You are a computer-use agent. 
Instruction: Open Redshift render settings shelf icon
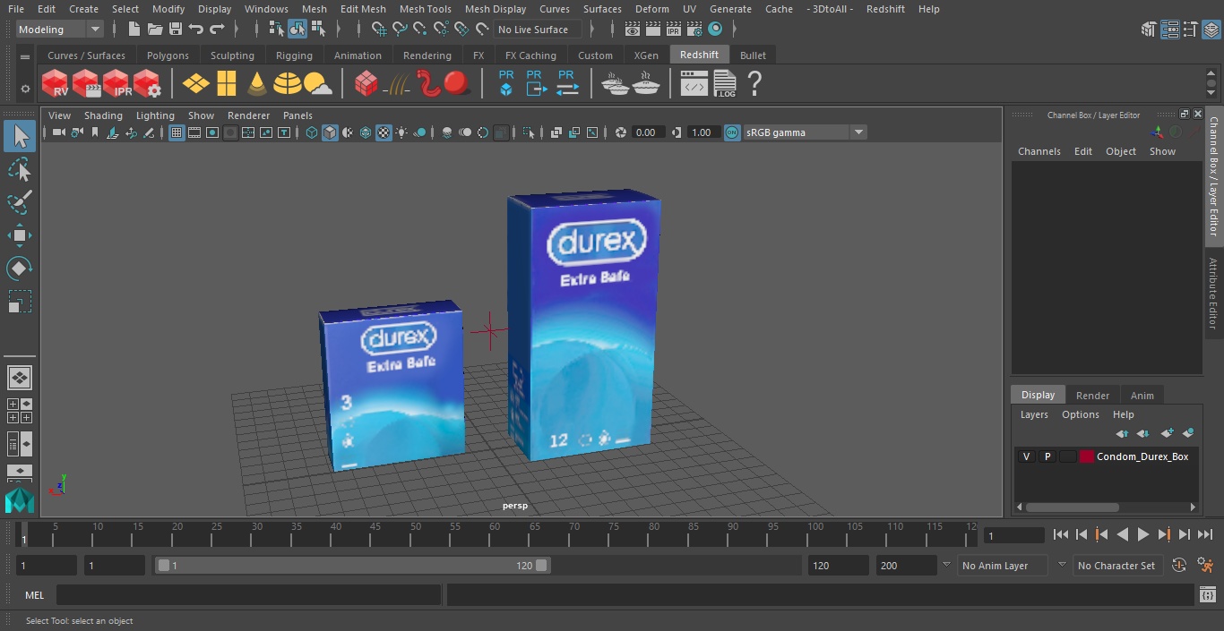click(x=147, y=84)
